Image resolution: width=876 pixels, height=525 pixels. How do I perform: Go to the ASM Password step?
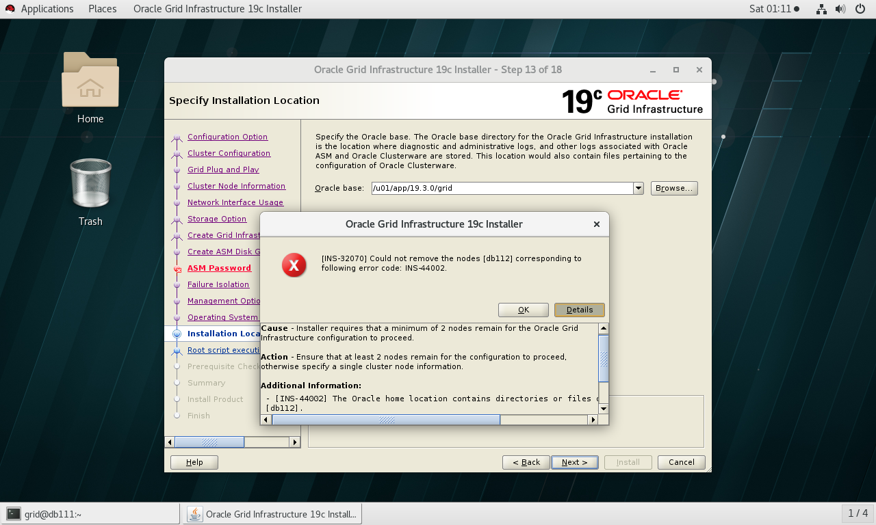pos(220,268)
